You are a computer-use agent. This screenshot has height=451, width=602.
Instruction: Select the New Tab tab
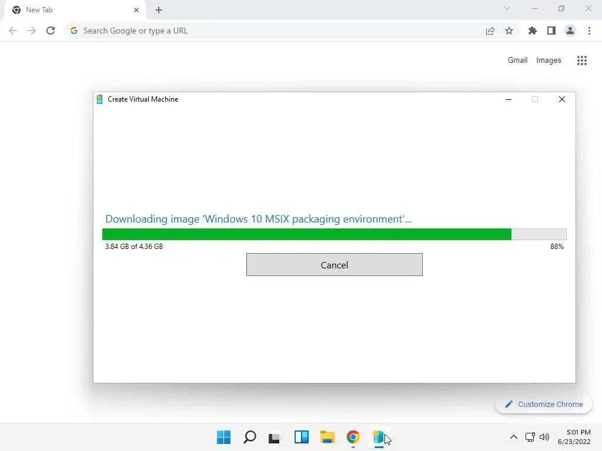coord(75,10)
